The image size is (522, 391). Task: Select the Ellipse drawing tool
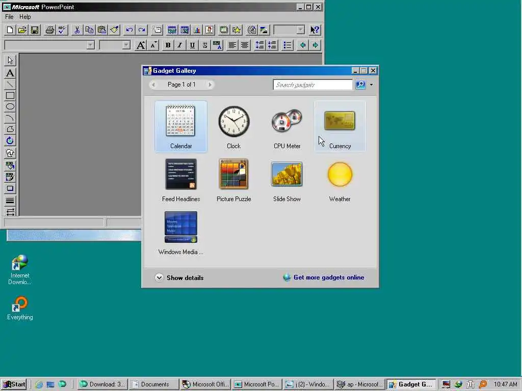click(10, 107)
